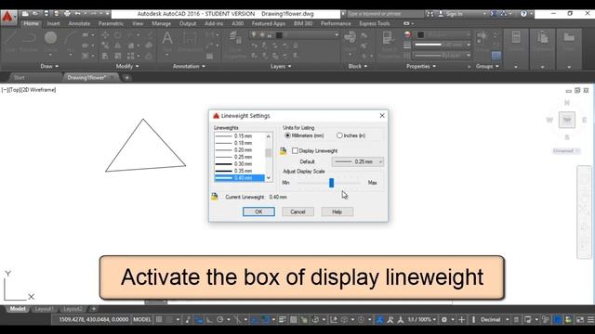Select 0.15 mm in the Lineweights list
595x334 pixels.
(x=239, y=136)
